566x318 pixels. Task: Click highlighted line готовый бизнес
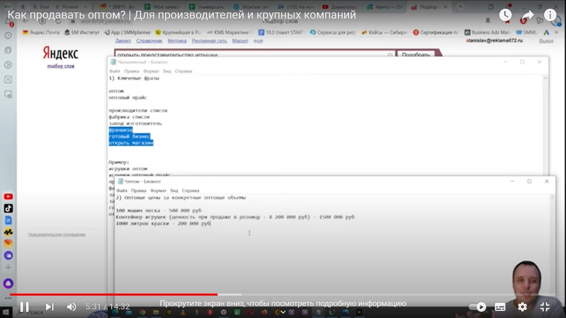point(129,136)
